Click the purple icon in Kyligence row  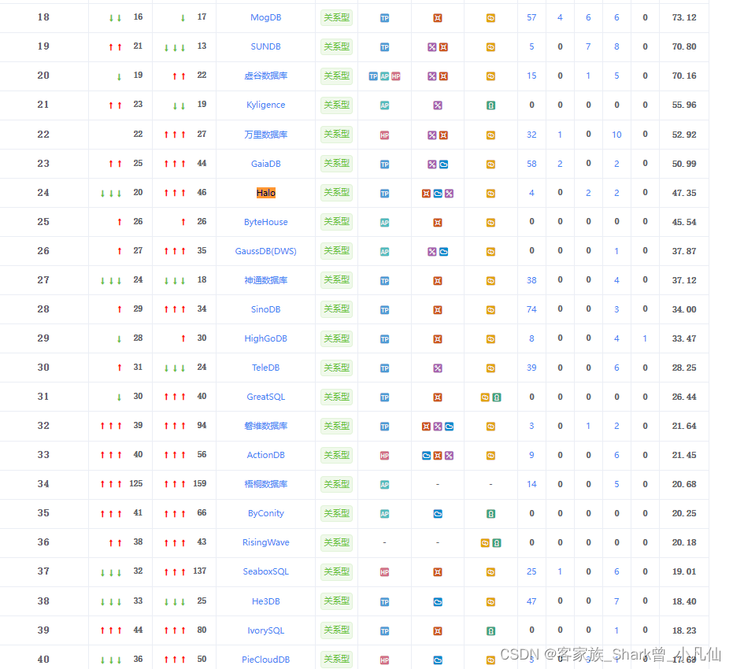pyautogui.click(x=438, y=105)
